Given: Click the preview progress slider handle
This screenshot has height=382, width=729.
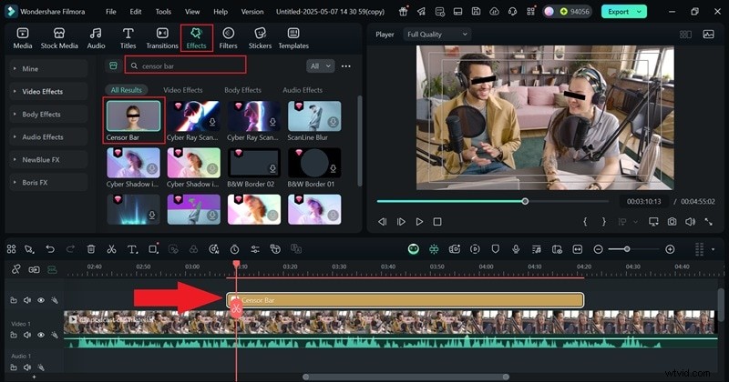Looking at the screenshot, I should click(525, 201).
